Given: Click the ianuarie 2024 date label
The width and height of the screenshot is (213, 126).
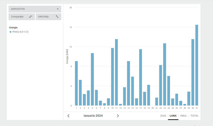Looking at the screenshot, I should coord(93,116).
